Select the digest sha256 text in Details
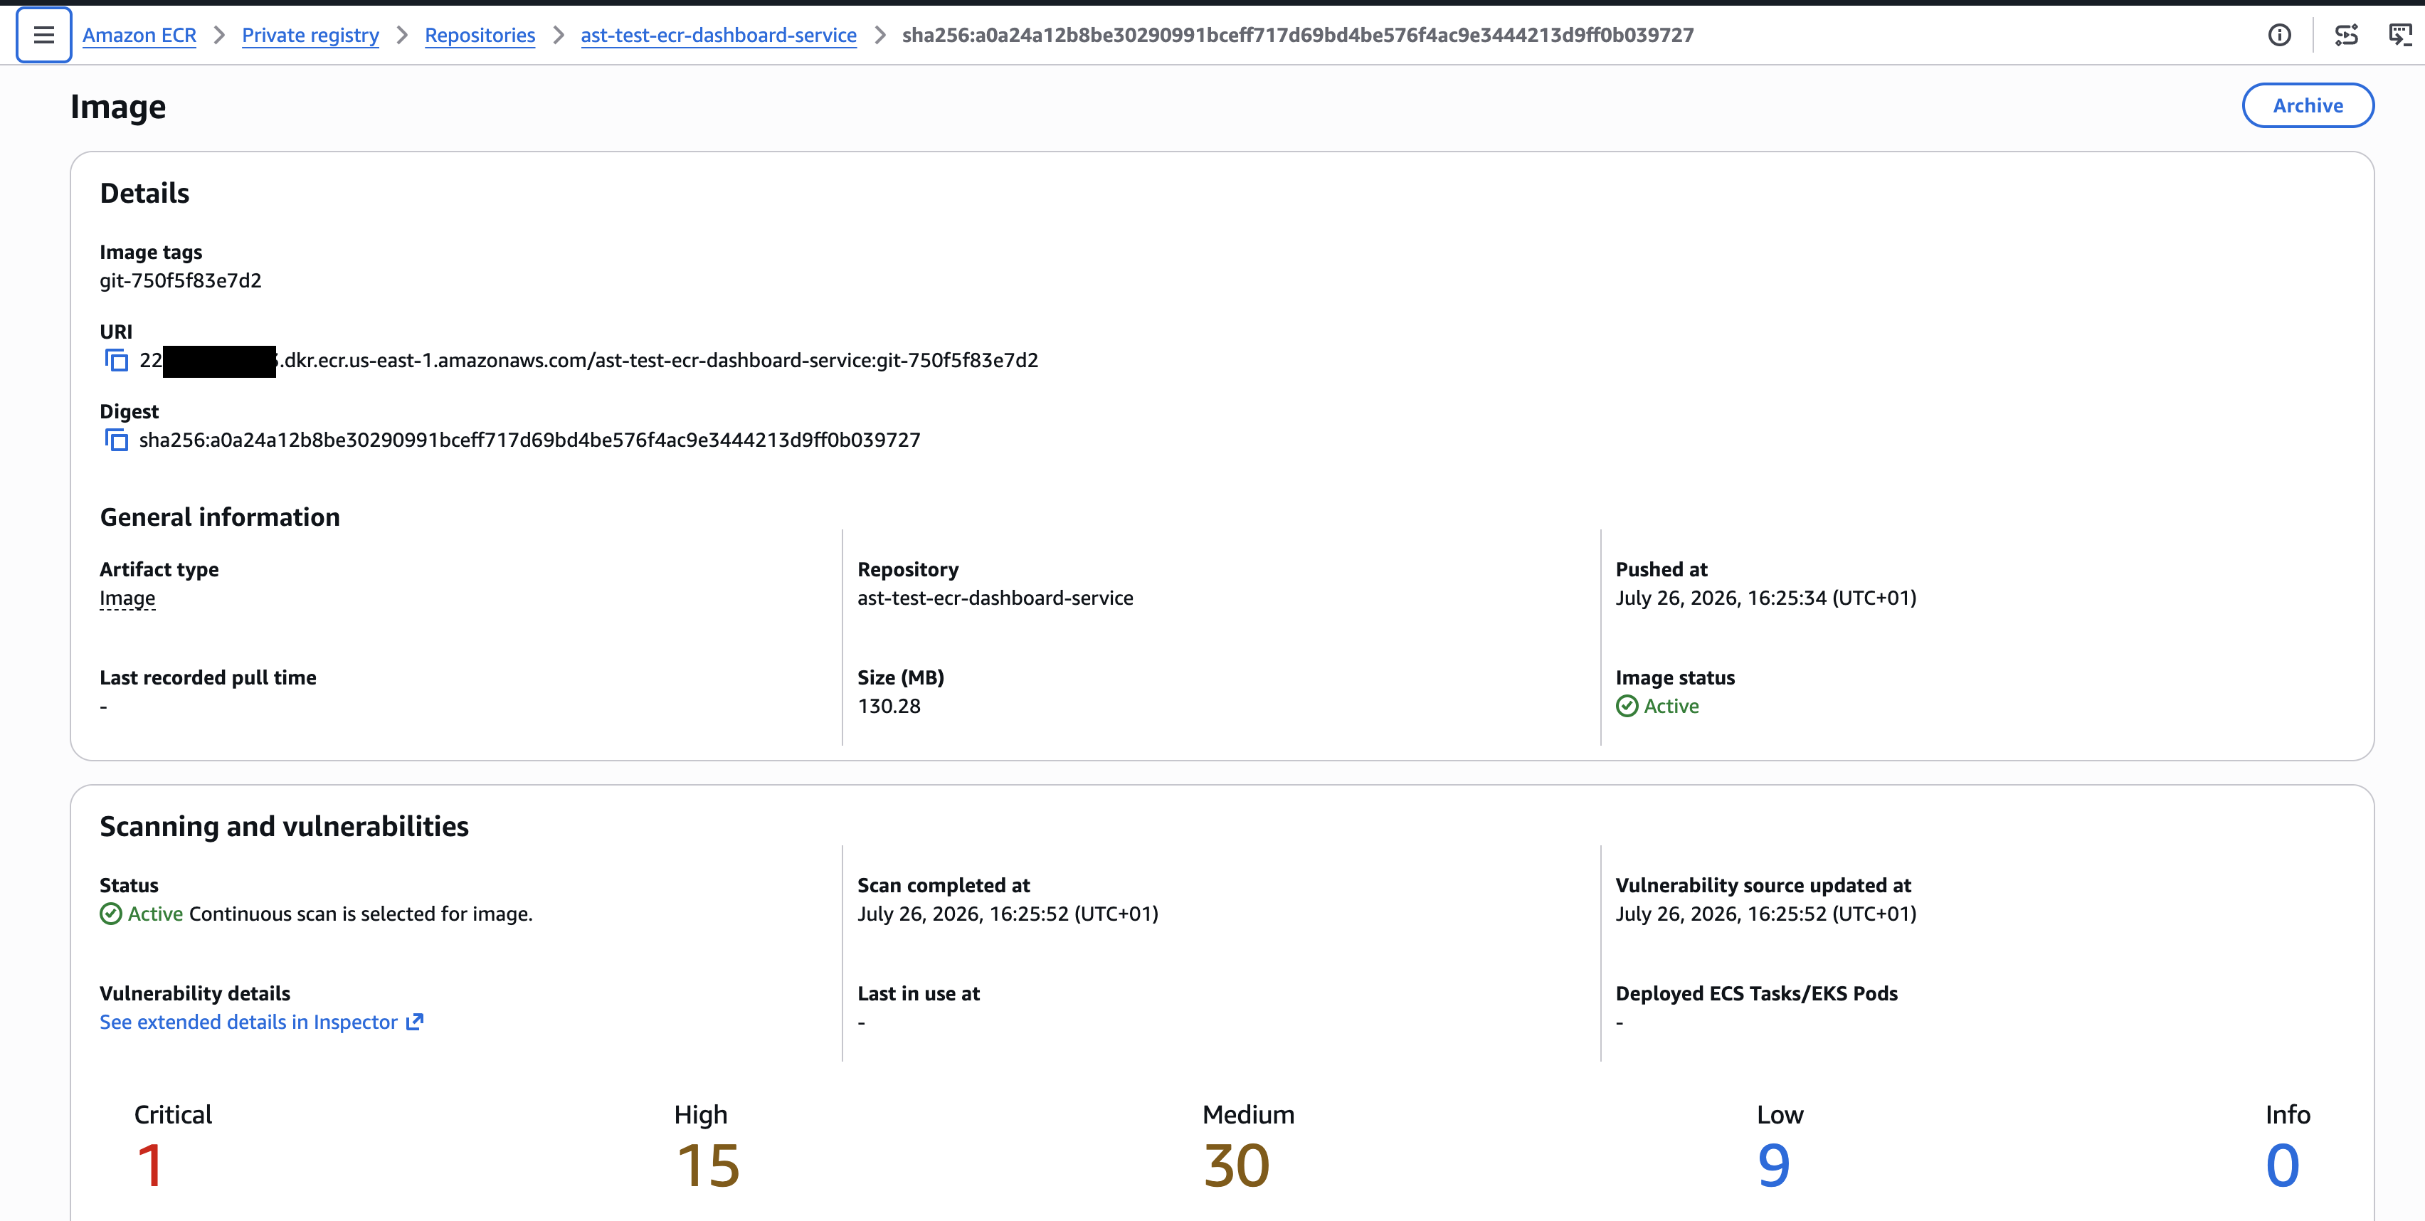Screen dimensions: 2425x1221 pyautogui.click(x=530, y=440)
